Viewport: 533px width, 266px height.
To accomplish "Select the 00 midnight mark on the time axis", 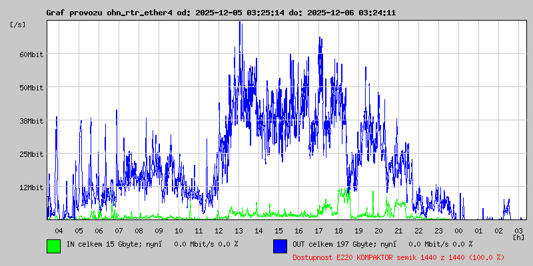I will click(x=458, y=230).
